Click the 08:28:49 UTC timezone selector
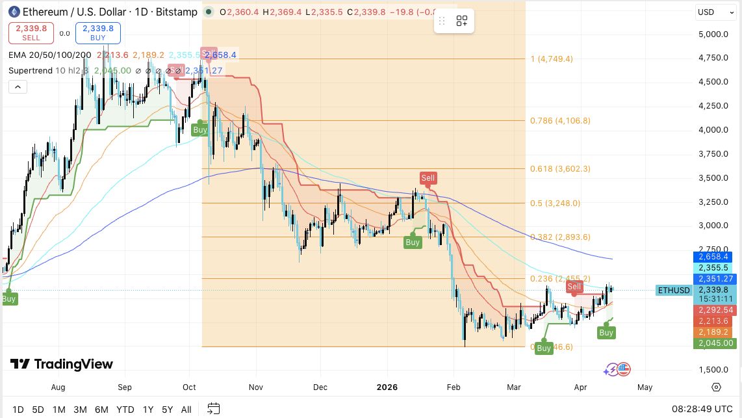 (x=702, y=409)
